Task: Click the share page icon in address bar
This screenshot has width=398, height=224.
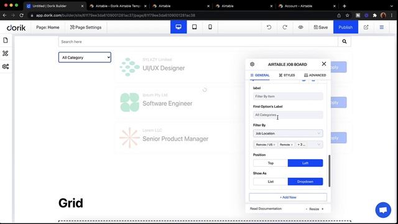Action: click(x=339, y=15)
